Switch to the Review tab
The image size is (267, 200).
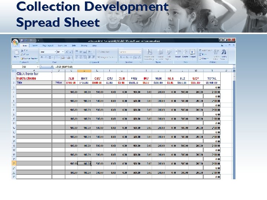coord(84,46)
